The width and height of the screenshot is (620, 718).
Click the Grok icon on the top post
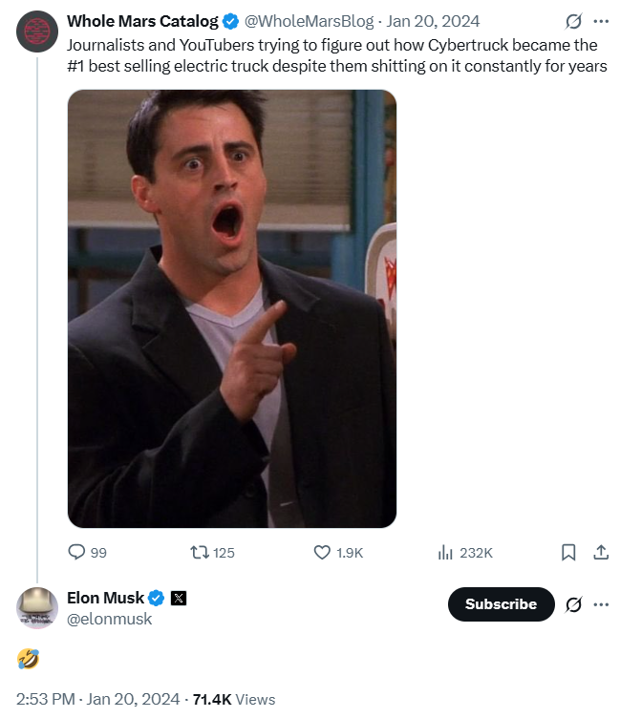574,21
